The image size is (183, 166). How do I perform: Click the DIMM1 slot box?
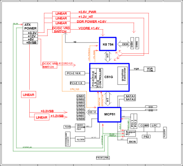[132, 43]
